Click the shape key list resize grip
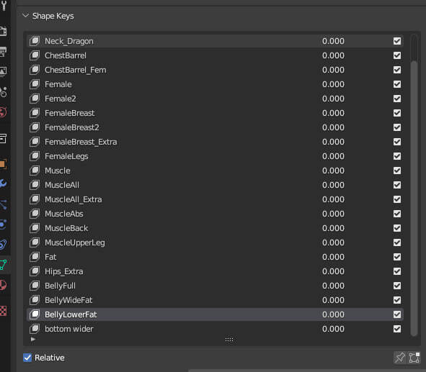 (x=229, y=340)
